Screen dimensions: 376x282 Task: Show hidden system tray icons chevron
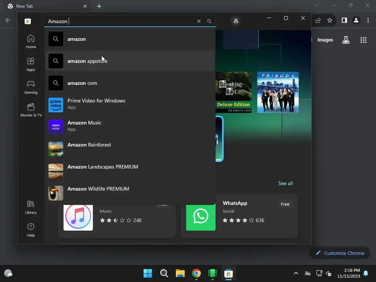click(296, 273)
